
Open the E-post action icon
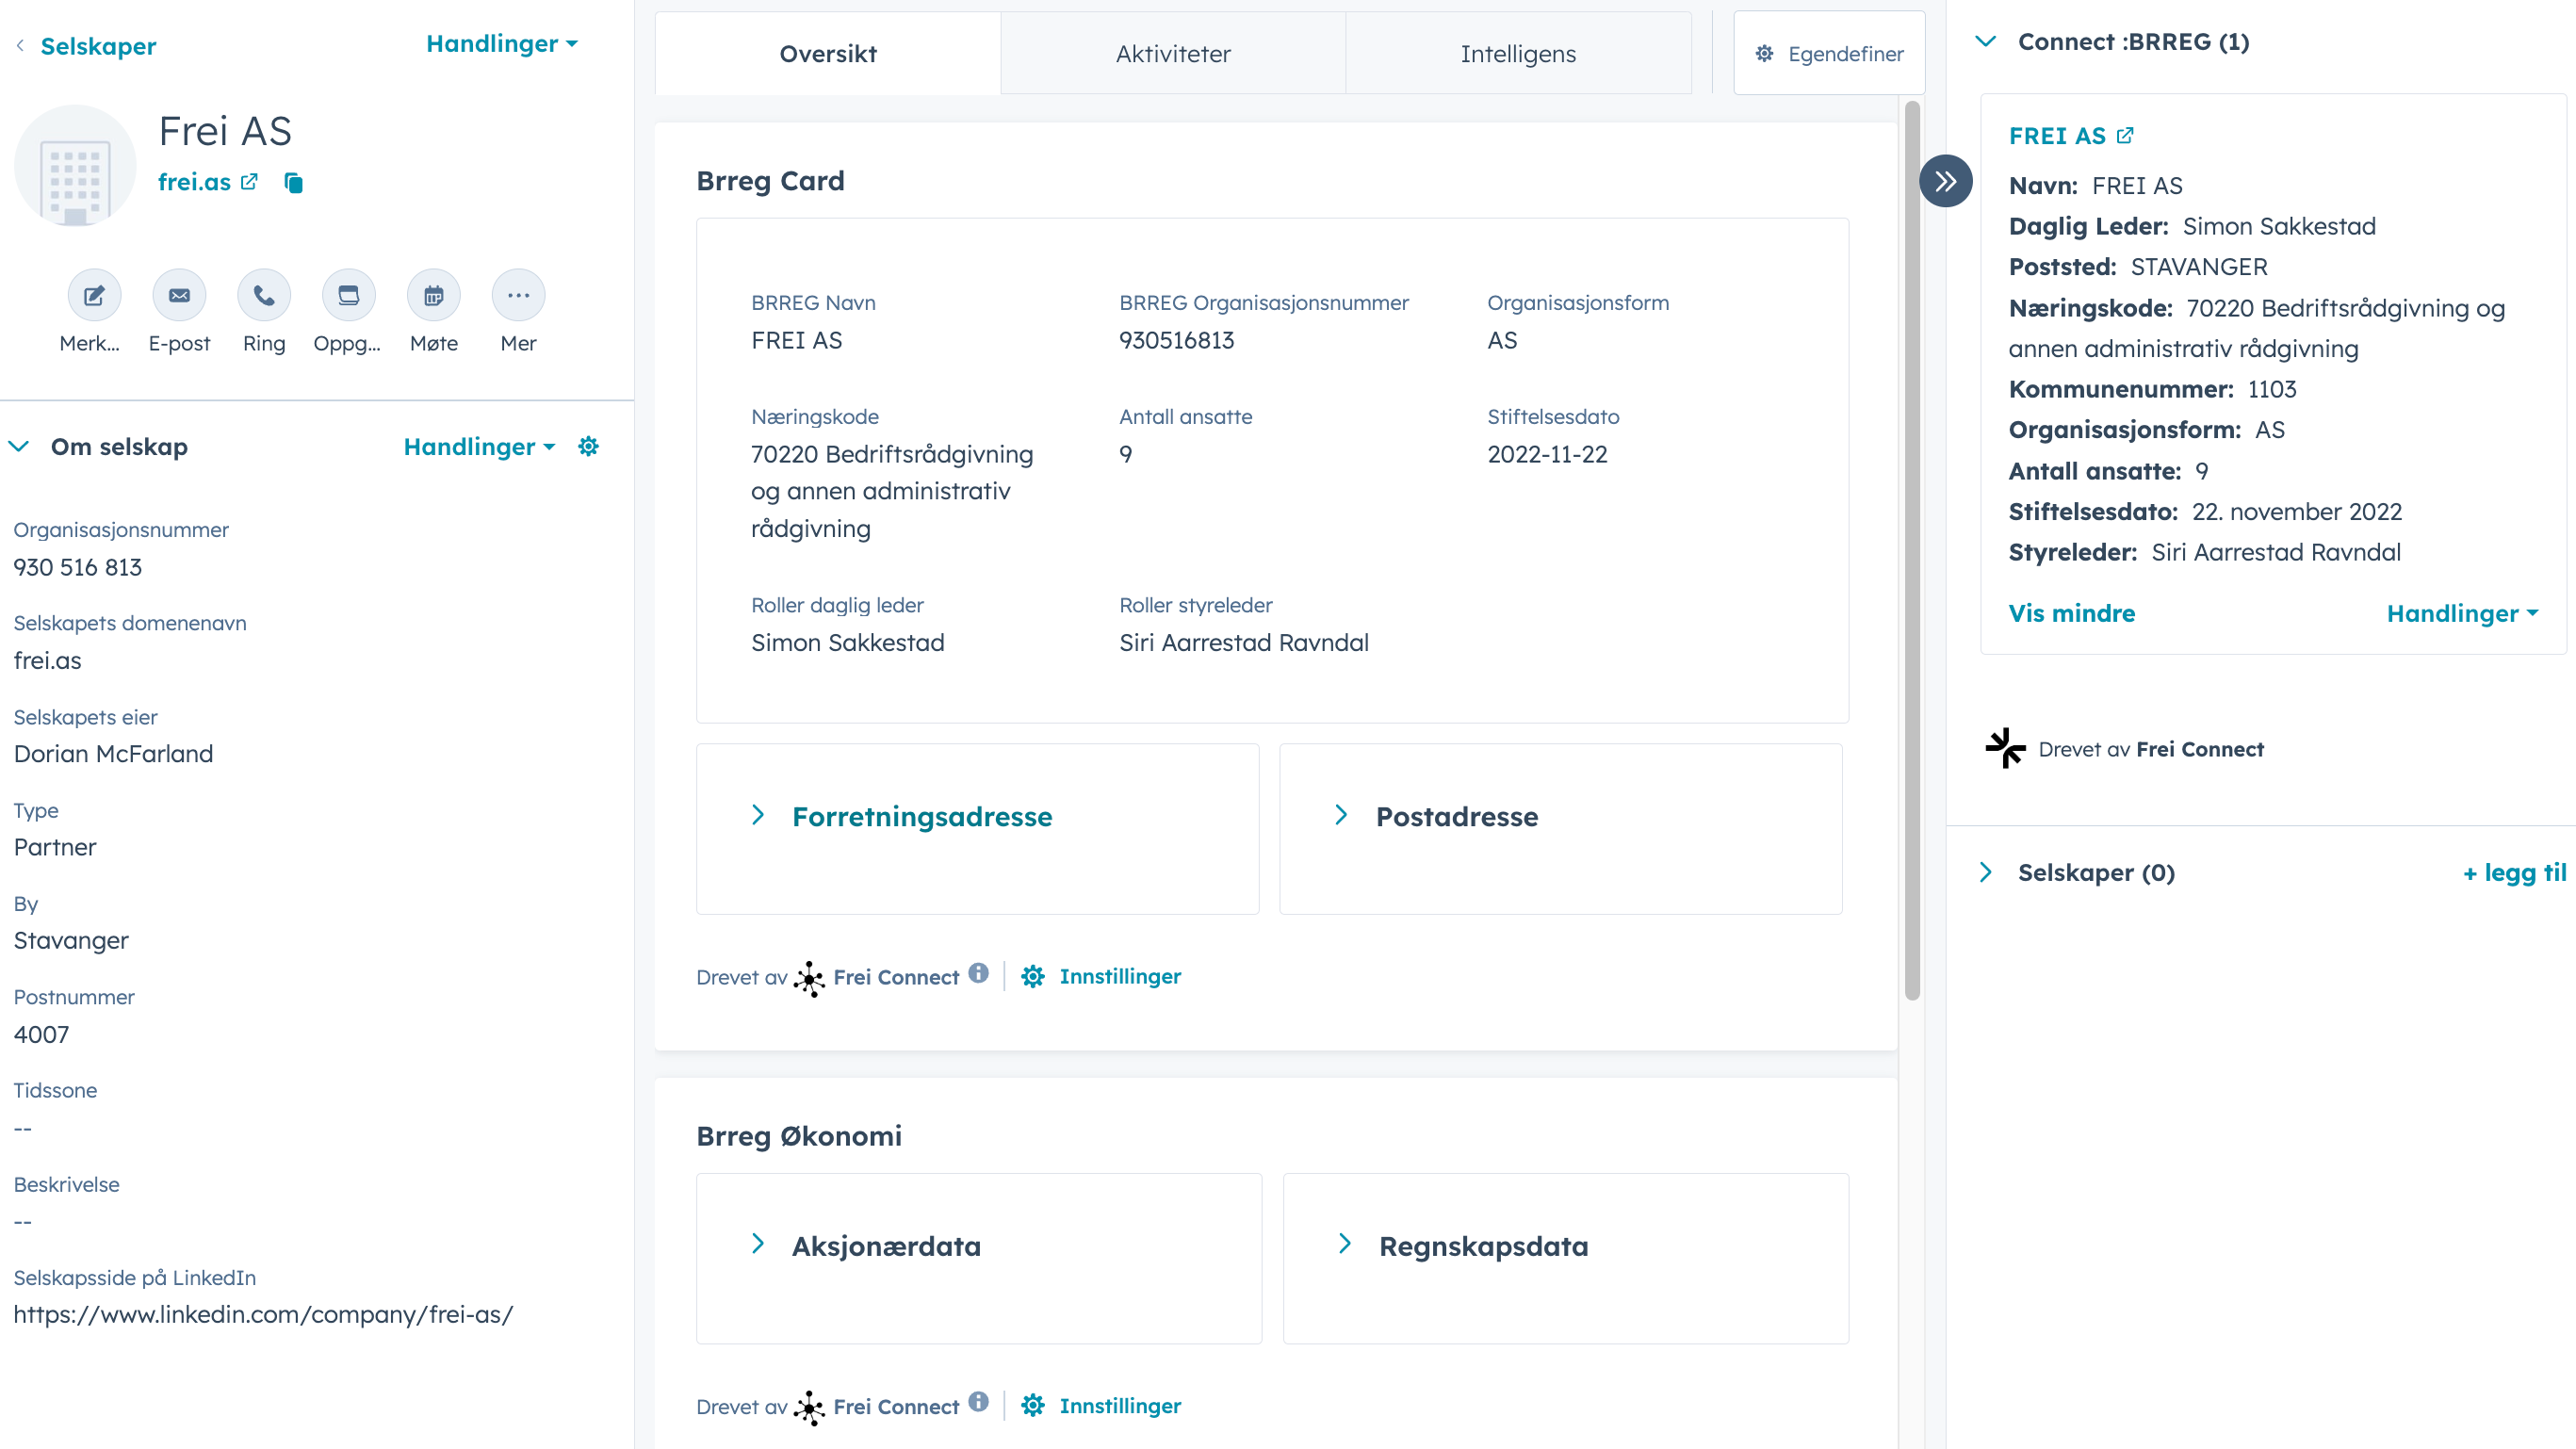(x=178, y=295)
